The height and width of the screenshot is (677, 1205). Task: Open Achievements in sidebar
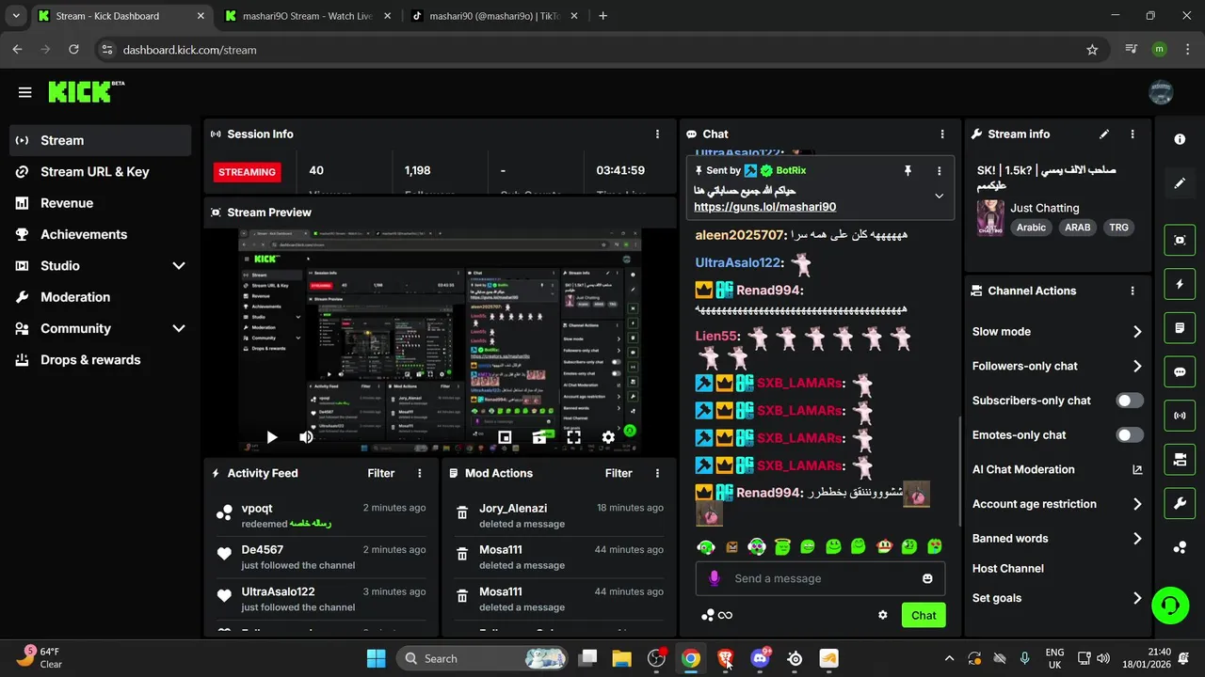point(101,234)
